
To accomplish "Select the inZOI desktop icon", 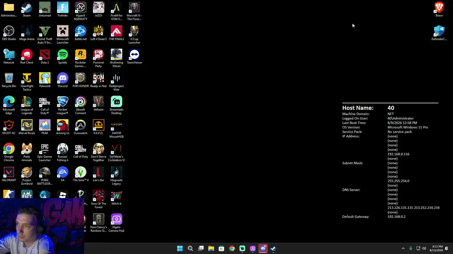I will point(98,10).
